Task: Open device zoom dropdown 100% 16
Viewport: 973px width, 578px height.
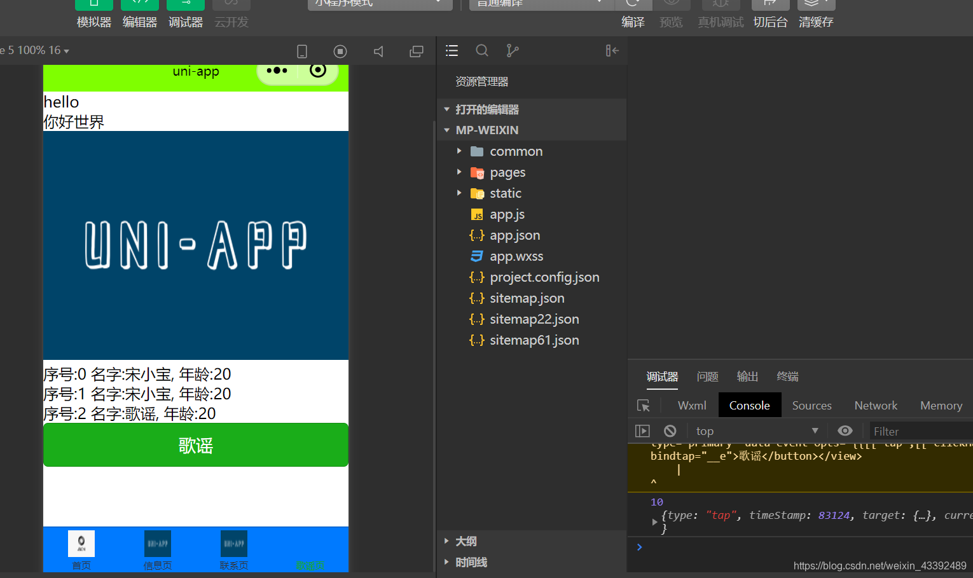Action: click(35, 50)
